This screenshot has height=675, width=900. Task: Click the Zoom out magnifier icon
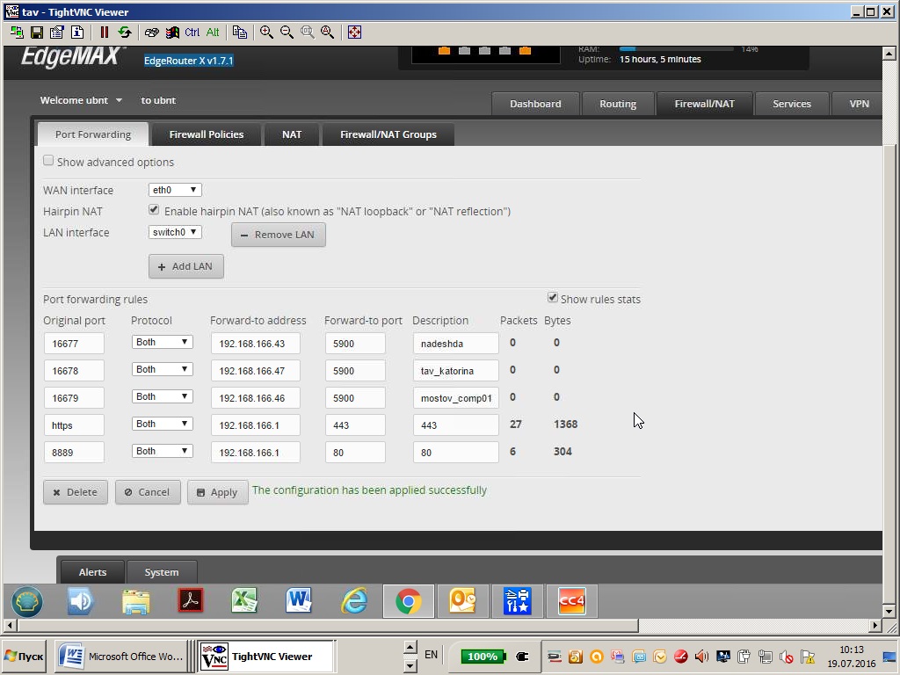287,33
